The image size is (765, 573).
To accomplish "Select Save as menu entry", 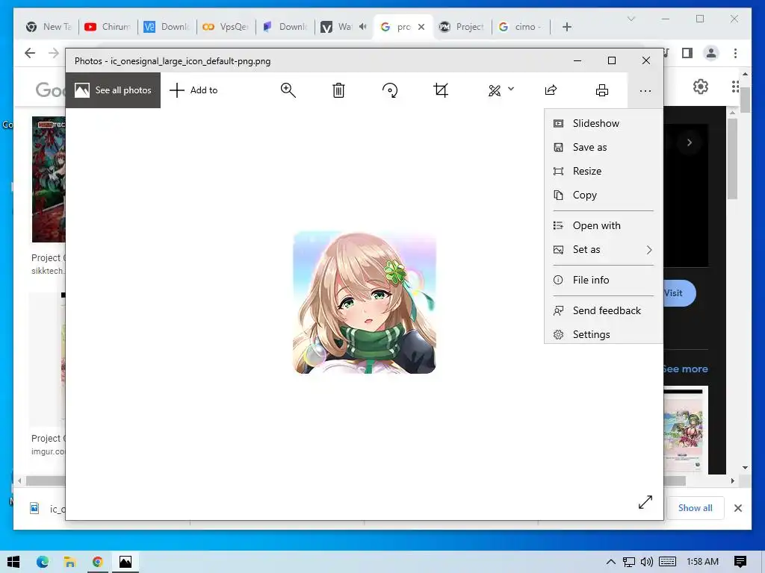I will [x=604, y=147].
